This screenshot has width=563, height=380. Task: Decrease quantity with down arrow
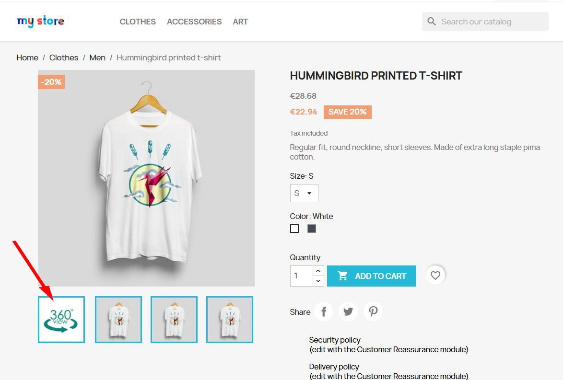(318, 281)
